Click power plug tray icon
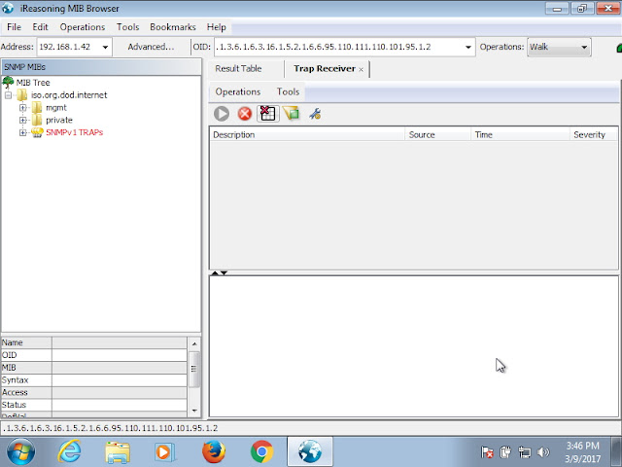622x467 pixels. [x=505, y=451]
